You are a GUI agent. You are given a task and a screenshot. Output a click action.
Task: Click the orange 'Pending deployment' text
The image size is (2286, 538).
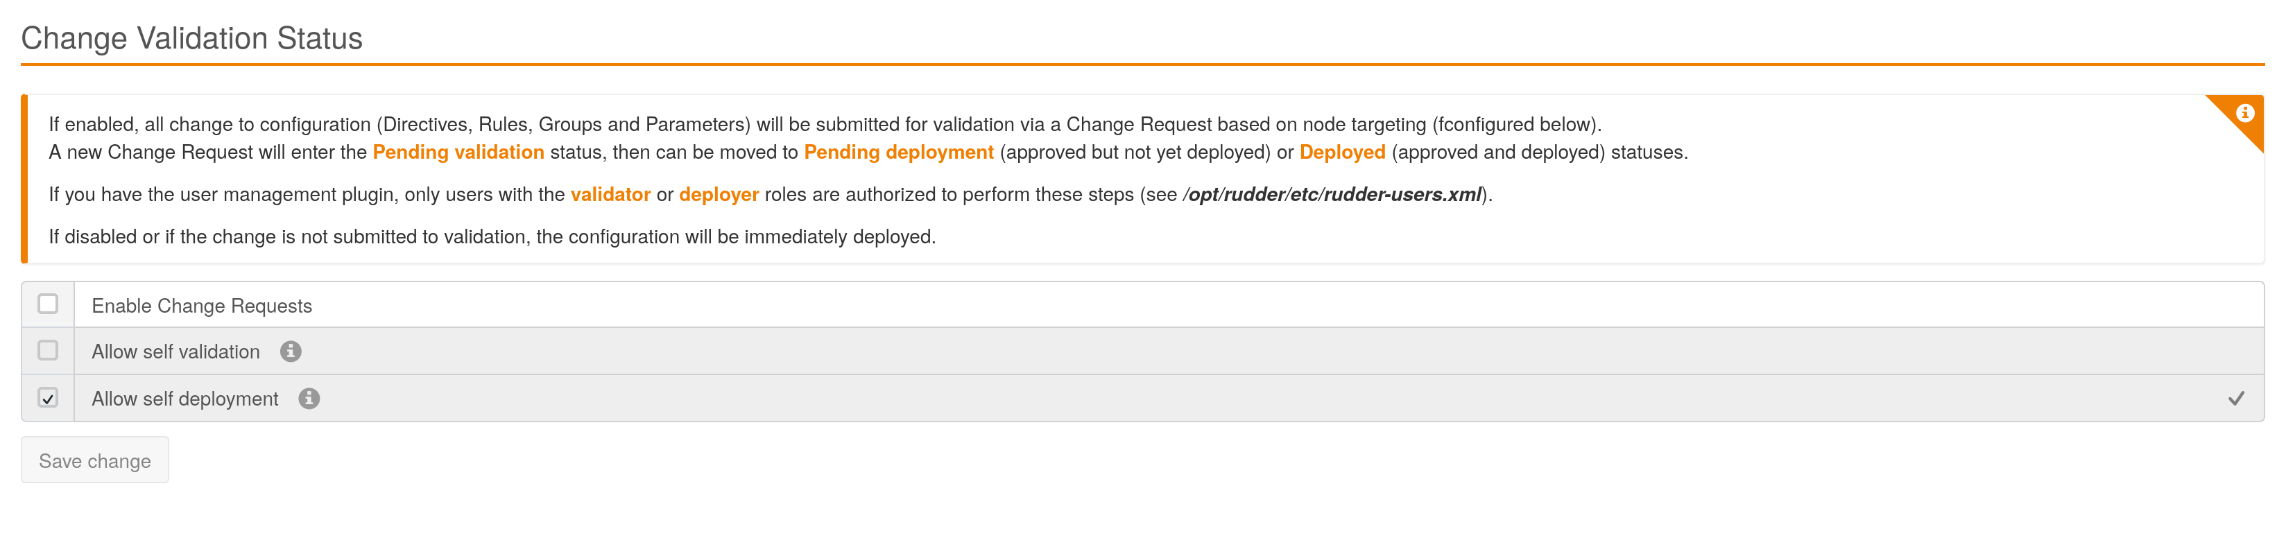coord(898,153)
